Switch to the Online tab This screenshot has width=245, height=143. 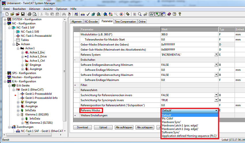click(x=142, y=22)
